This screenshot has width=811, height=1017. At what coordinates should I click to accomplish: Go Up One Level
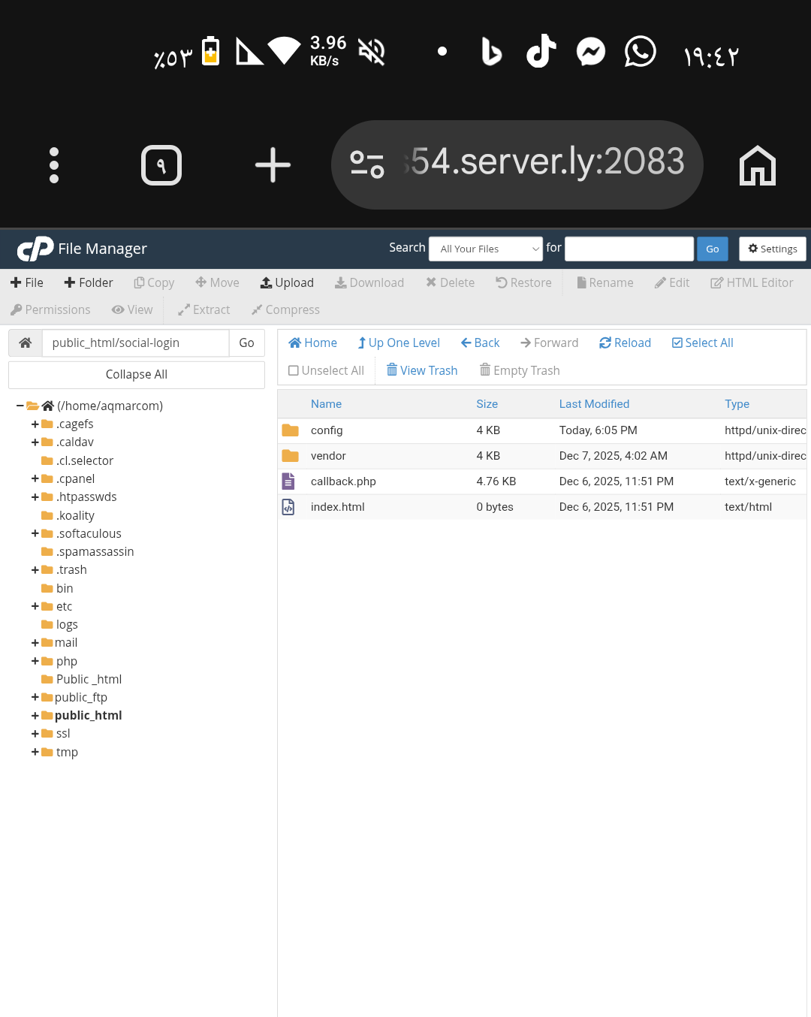click(399, 343)
